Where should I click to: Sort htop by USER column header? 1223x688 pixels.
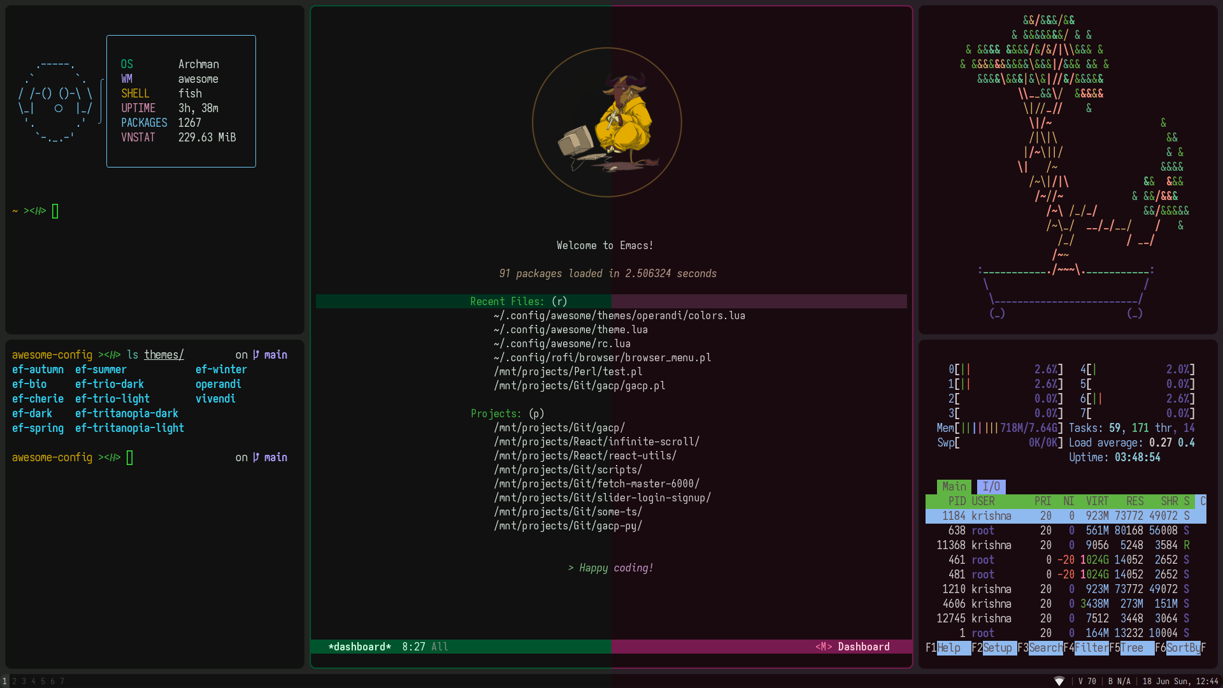coord(983,501)
